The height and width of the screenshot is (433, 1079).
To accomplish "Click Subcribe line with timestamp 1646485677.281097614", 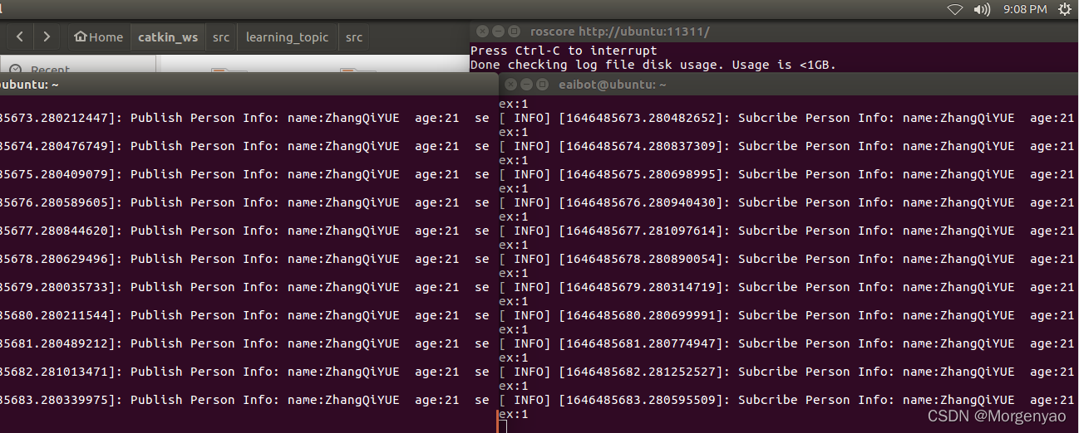I will pos(786,231).
